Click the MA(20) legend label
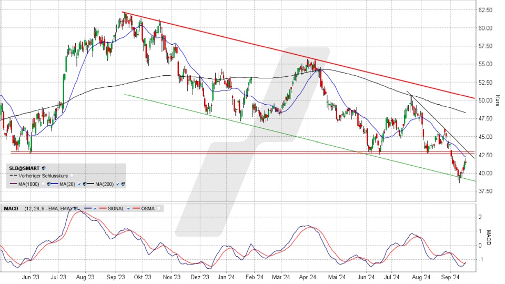505x284 pixels. click(67, 184)
